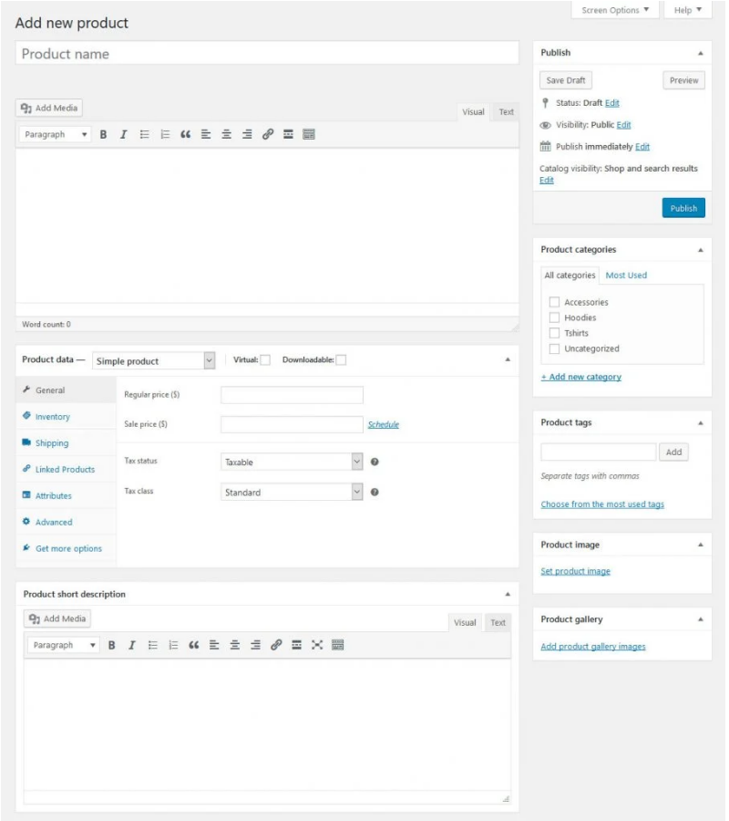Check the Downloadable option
This screenshot has width=729, height=821.
coord(342,359)
